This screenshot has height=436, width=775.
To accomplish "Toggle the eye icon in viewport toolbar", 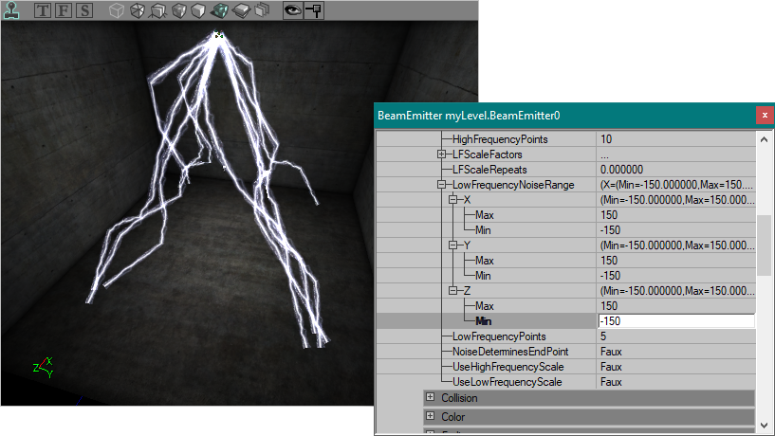I will click(292, 10).
